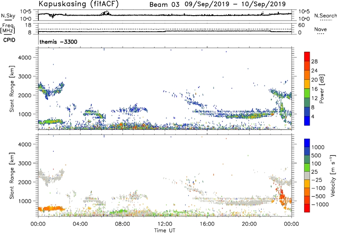The width and height of the screenshot is (337, 233).
Task: Click the -1000 tick on velocity colorbar
Action: 320,204
